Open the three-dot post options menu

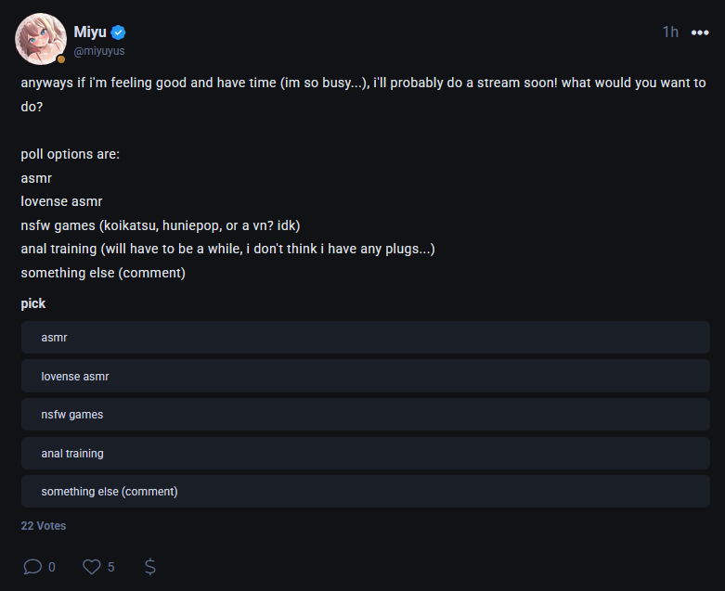pyautogui.click(x=699, y=32)
